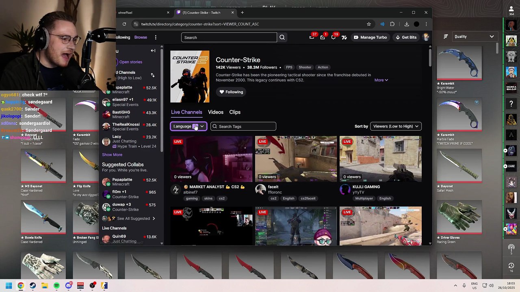Focus the Twitch Search input field
The height and width of the screenshot is (292, 520).
[x=229, y=37]
